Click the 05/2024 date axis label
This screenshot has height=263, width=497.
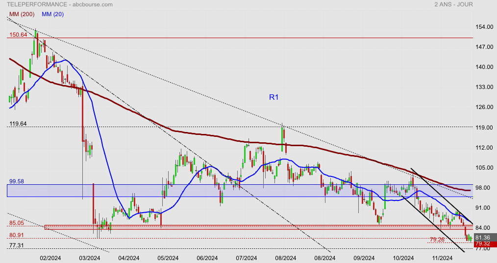pyautogui.click(x=168, y=258)
